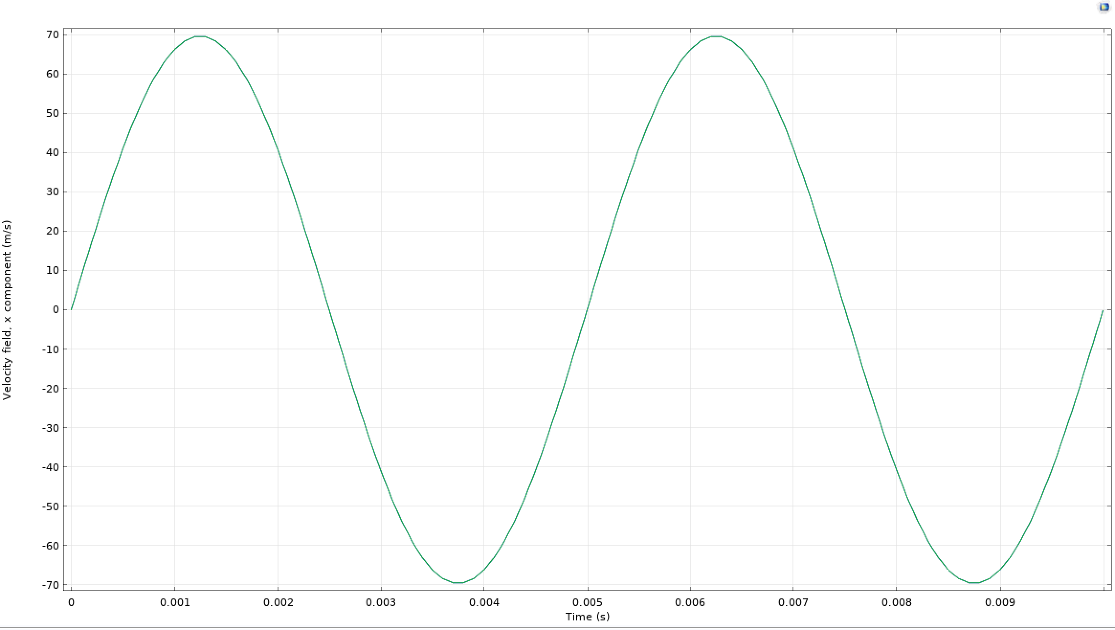Click the -40 y-axis tick label
Screen dimensions: 1115x630
pos(50,467)
